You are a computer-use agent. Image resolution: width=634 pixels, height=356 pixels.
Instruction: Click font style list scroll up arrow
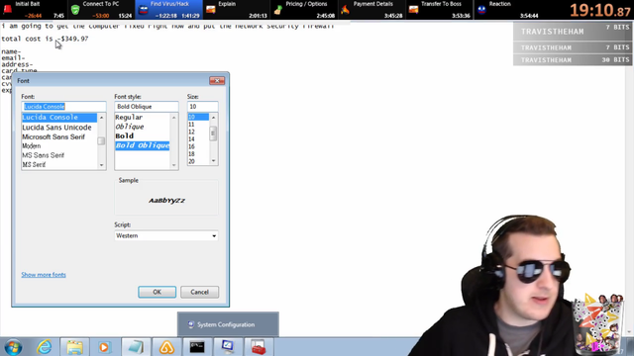174,117
